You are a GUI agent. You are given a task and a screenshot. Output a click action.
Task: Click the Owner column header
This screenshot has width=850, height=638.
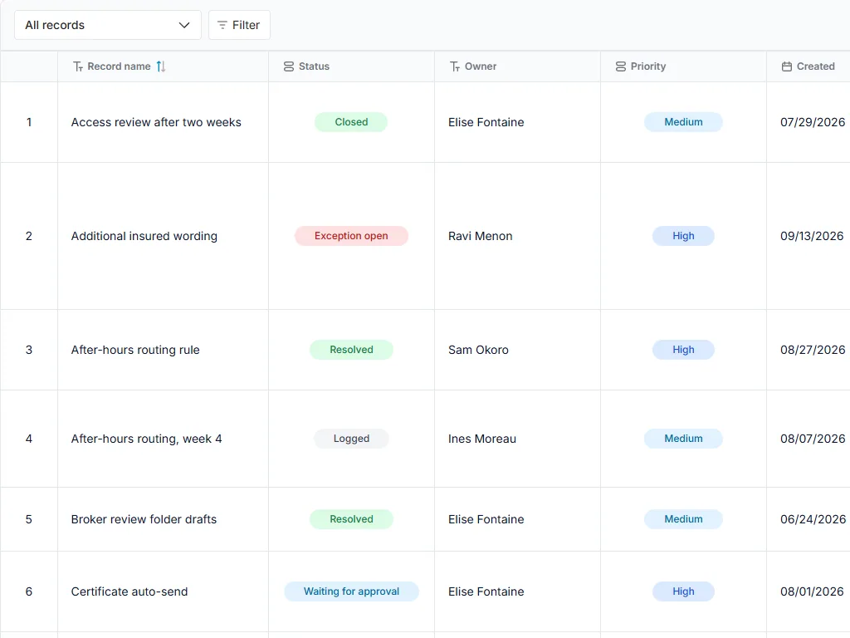pos(517,66)
